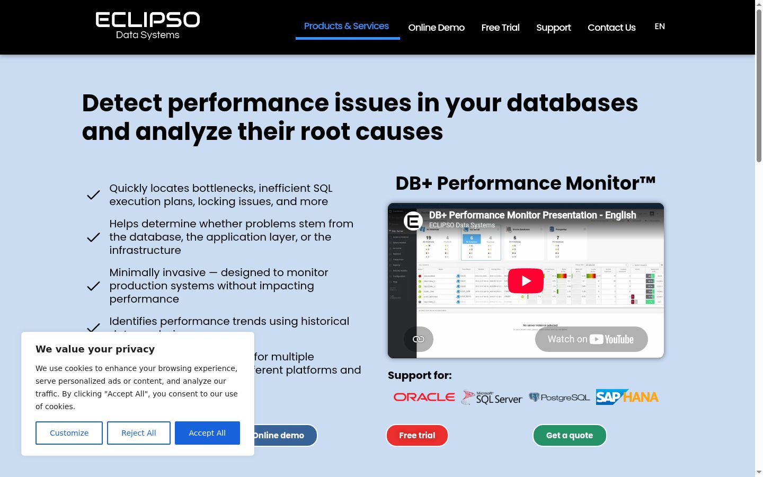This screenshot has width=763, height=477.
Task: Click the 'DB+ Performance Monitor™' heading
Action: point(526,183)
